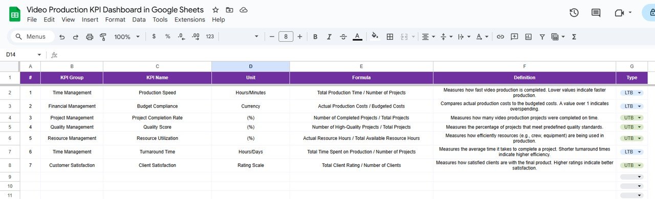Open text rotation dropdown

click(x=482, y=37)
